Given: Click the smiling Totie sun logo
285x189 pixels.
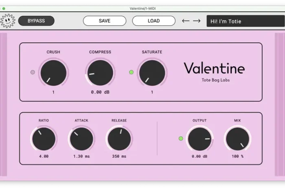Looking at the screenshot, I should pyautogui.click(x=8, y=21).
